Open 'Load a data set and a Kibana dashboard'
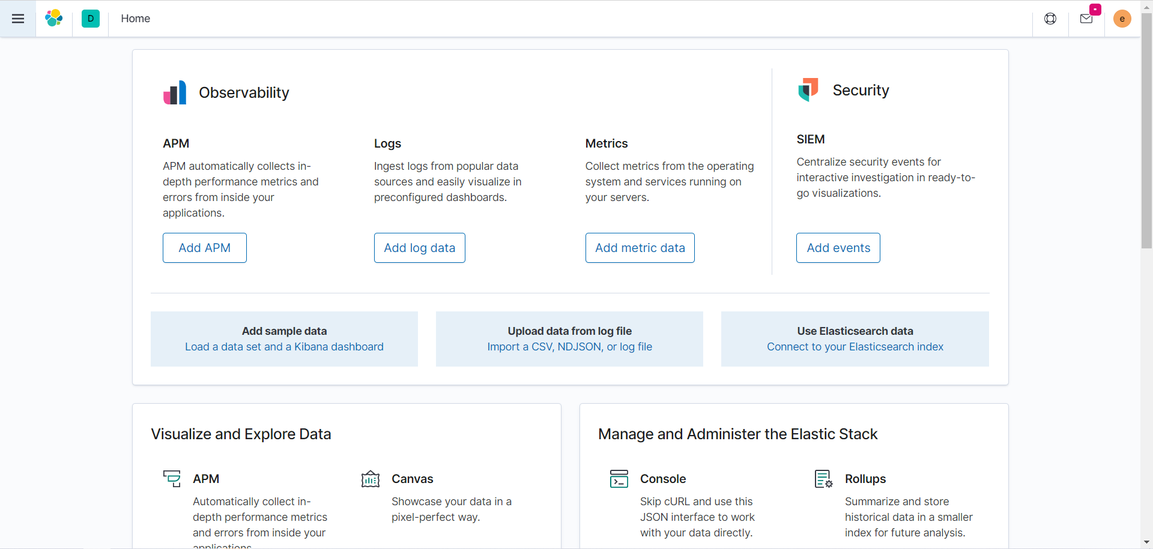The height and width of the screenshot is (549, 1153). 284,347
